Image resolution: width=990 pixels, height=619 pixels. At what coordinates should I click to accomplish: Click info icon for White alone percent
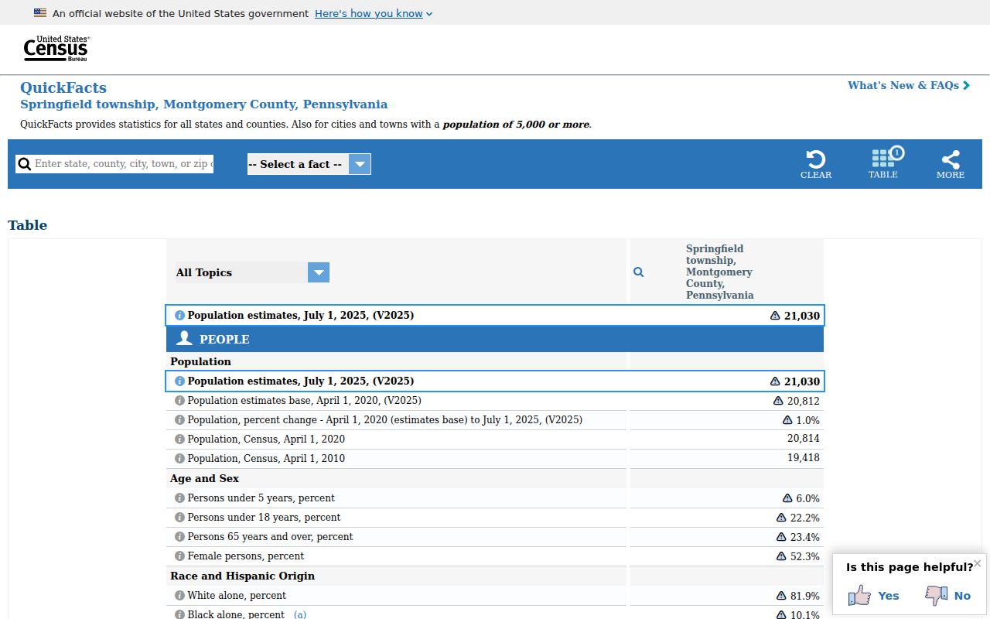pyautogui.click(x=179, y=596)
